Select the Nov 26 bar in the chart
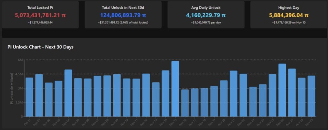The height and width of the screenshot is (130, 328). point(282,90)
